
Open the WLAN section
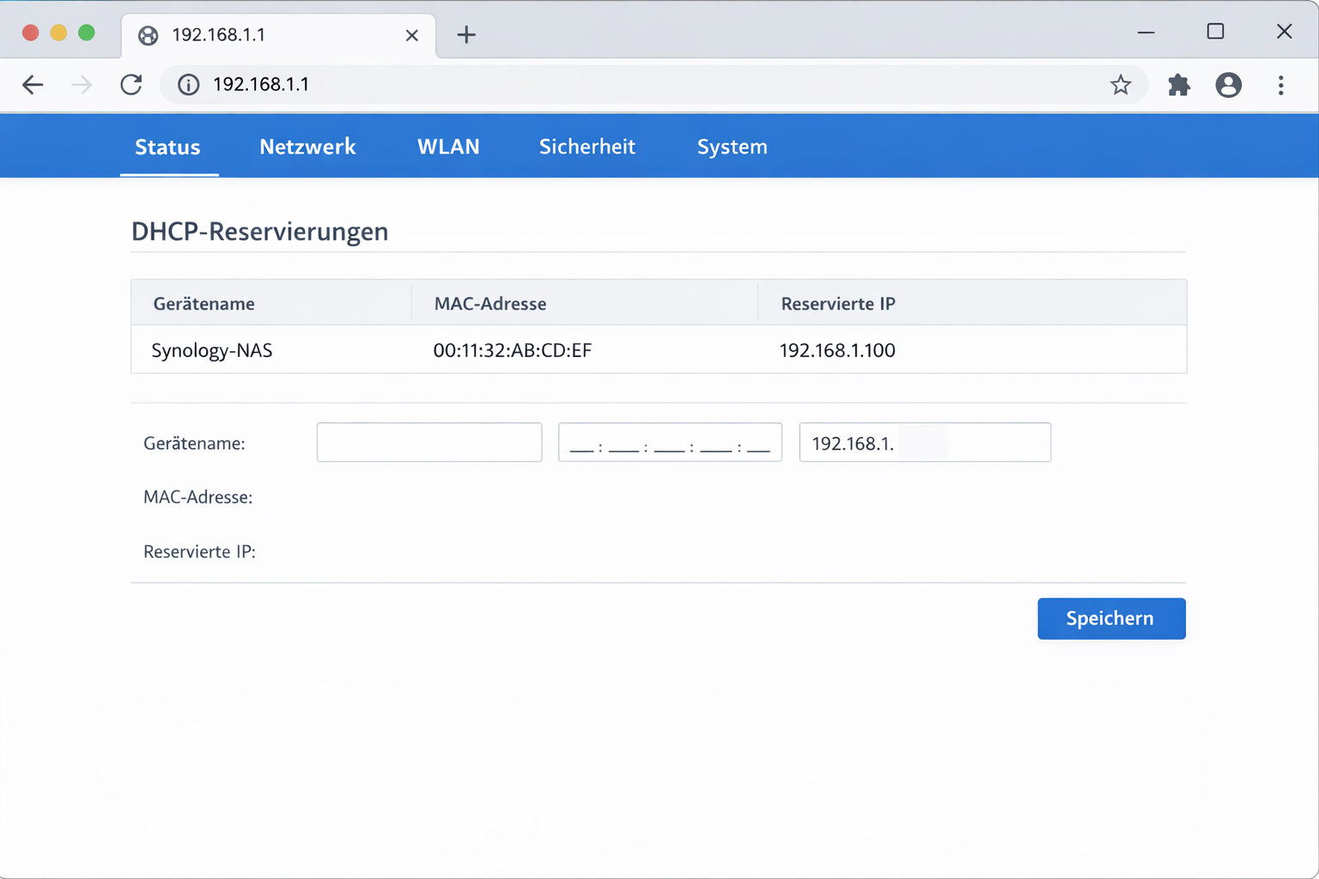point(447,146)
